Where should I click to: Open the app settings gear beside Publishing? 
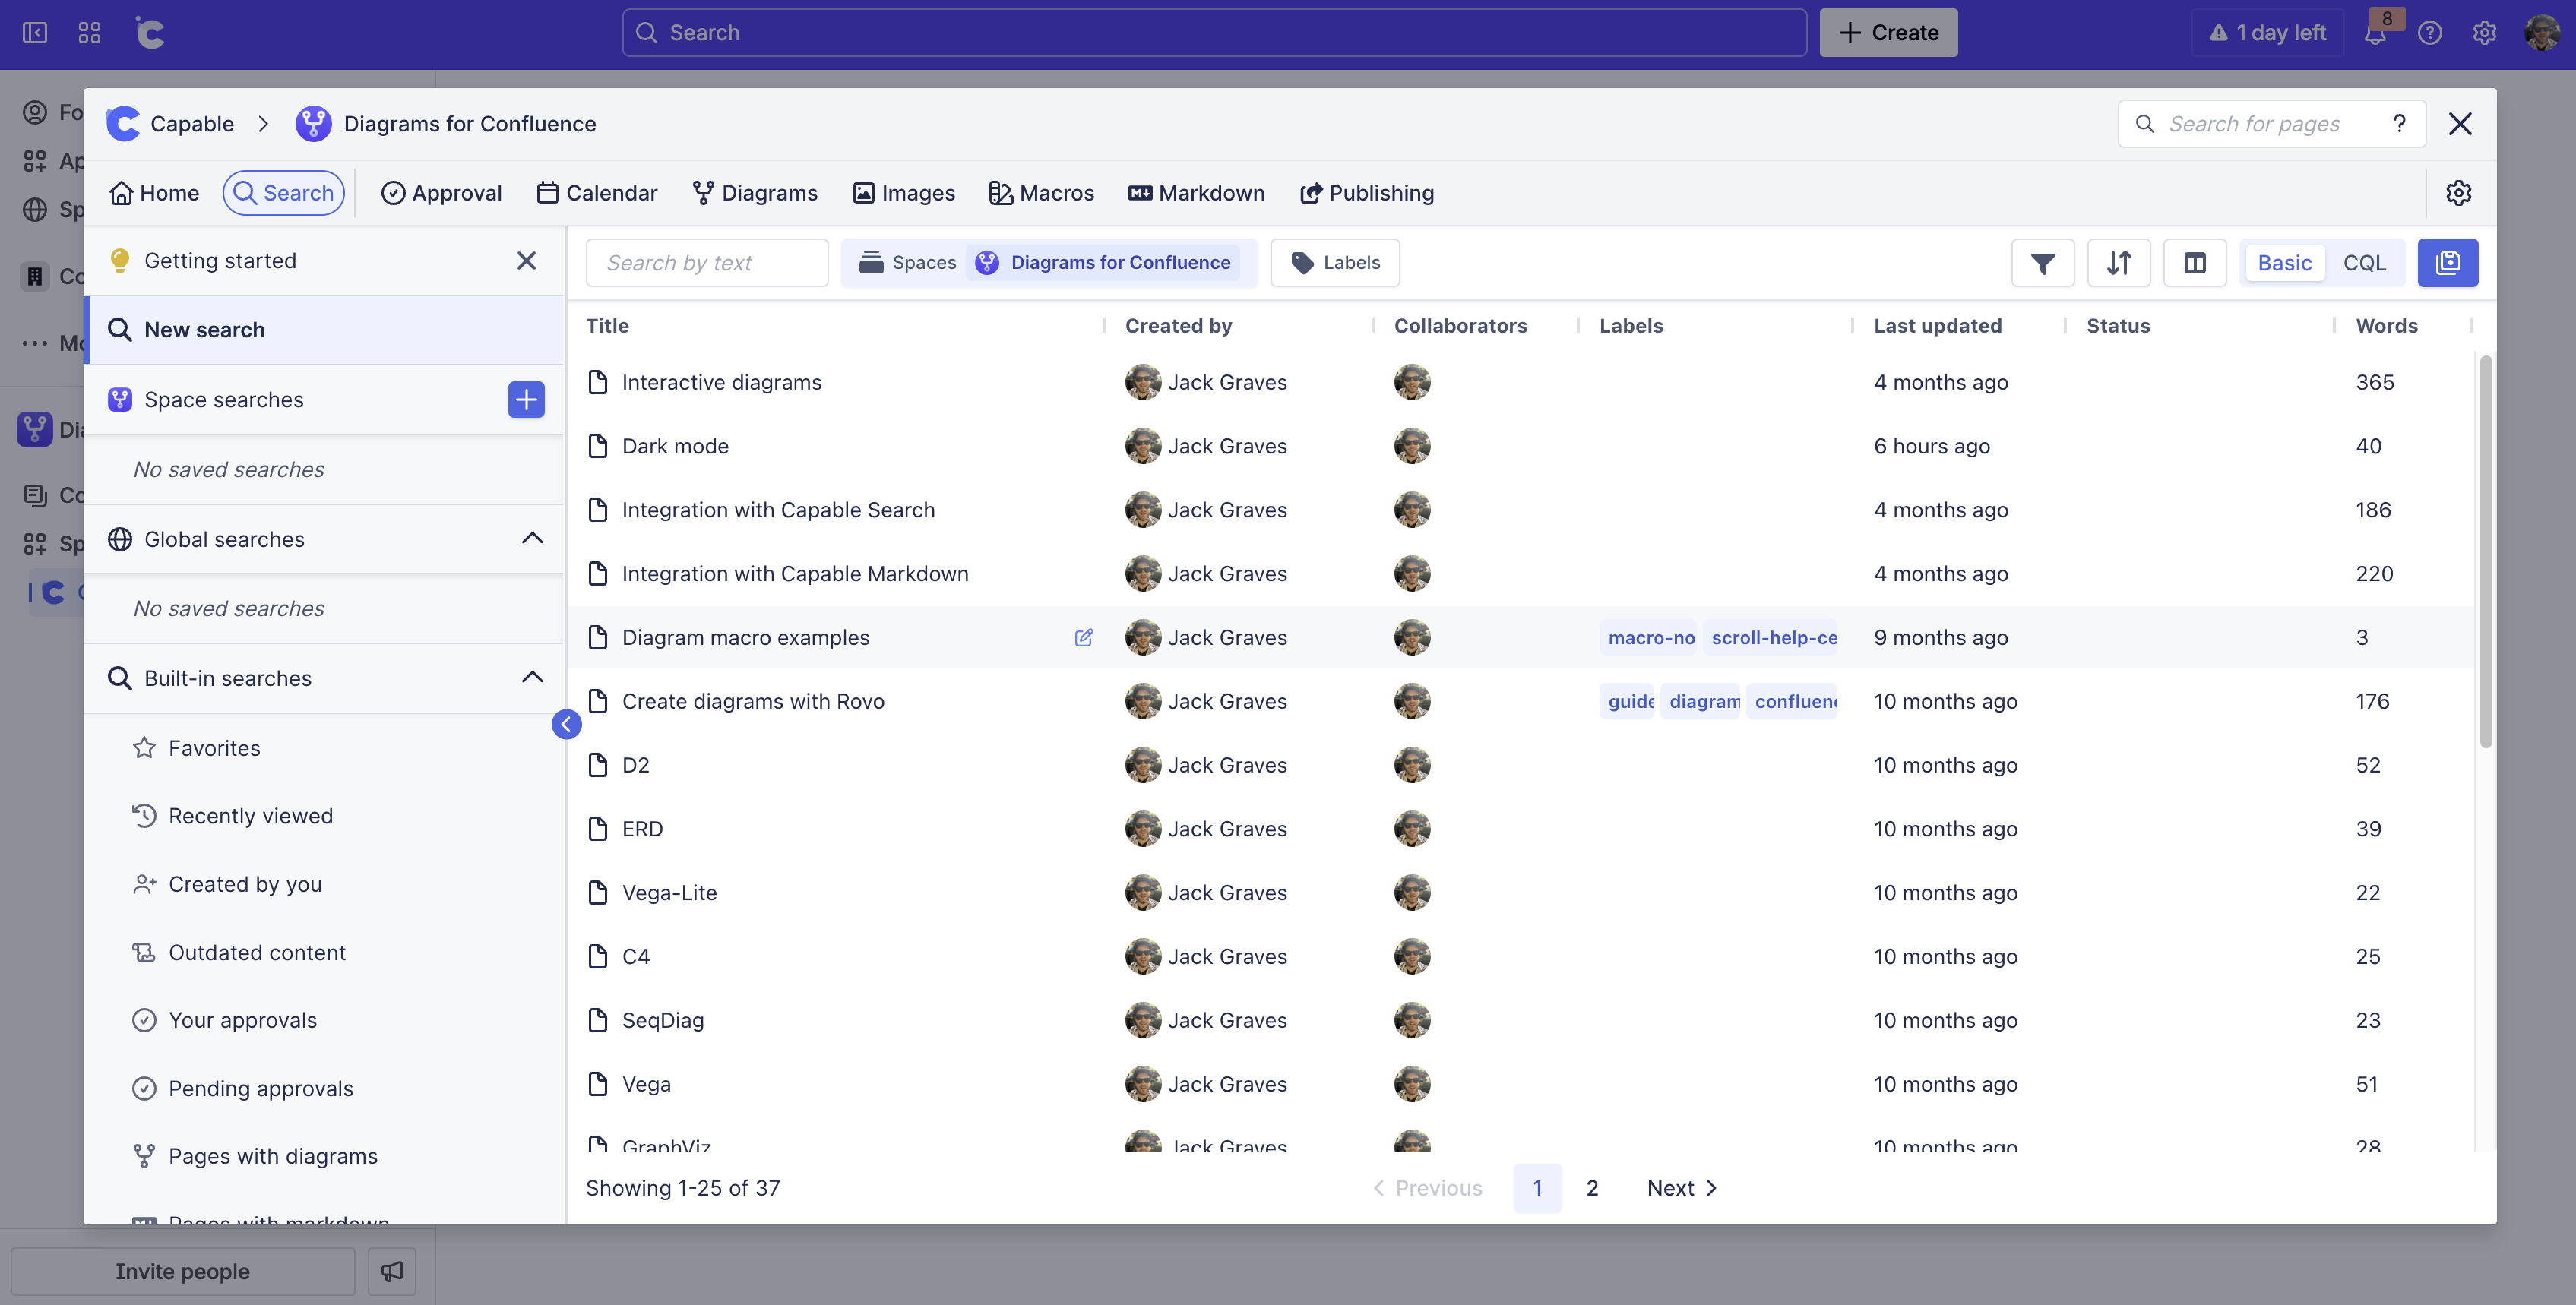pos(2460,192)
